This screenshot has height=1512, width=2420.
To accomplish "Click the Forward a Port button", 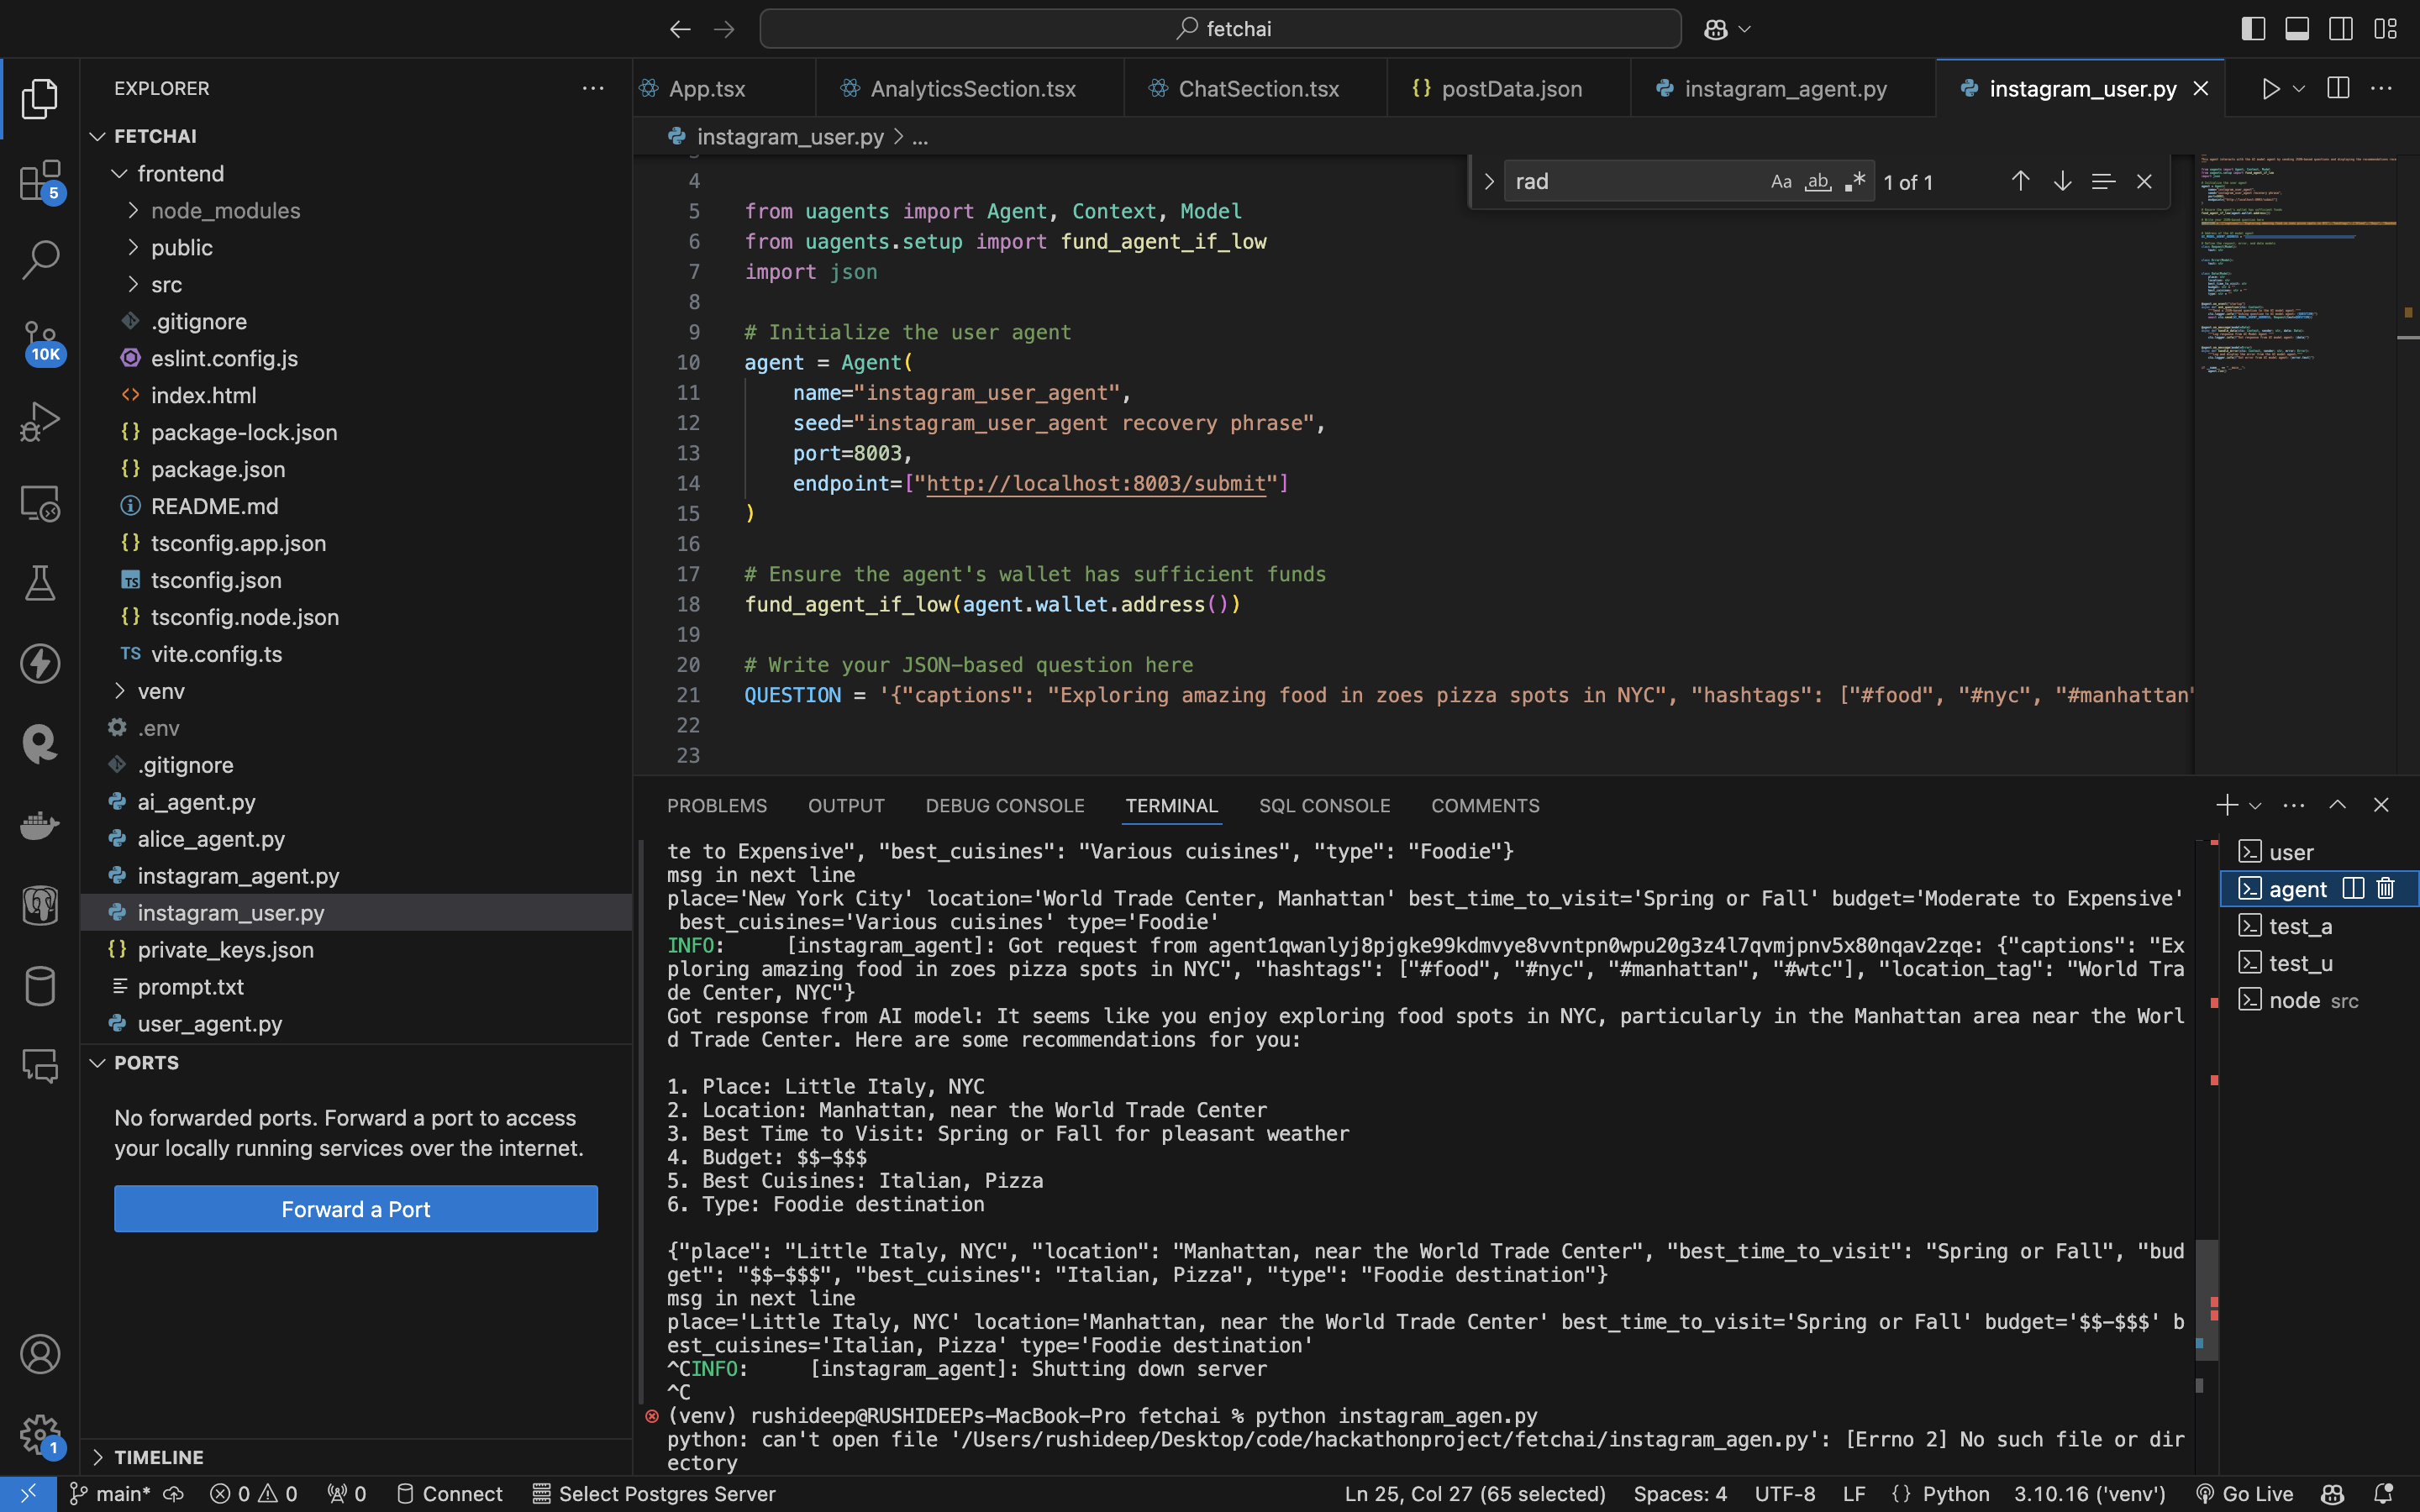I will pos(356,1209).
